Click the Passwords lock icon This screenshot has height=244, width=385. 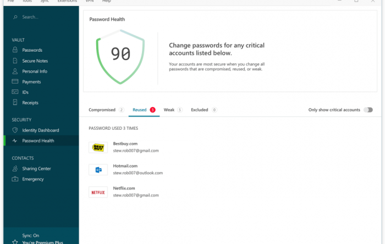point(15,50)
